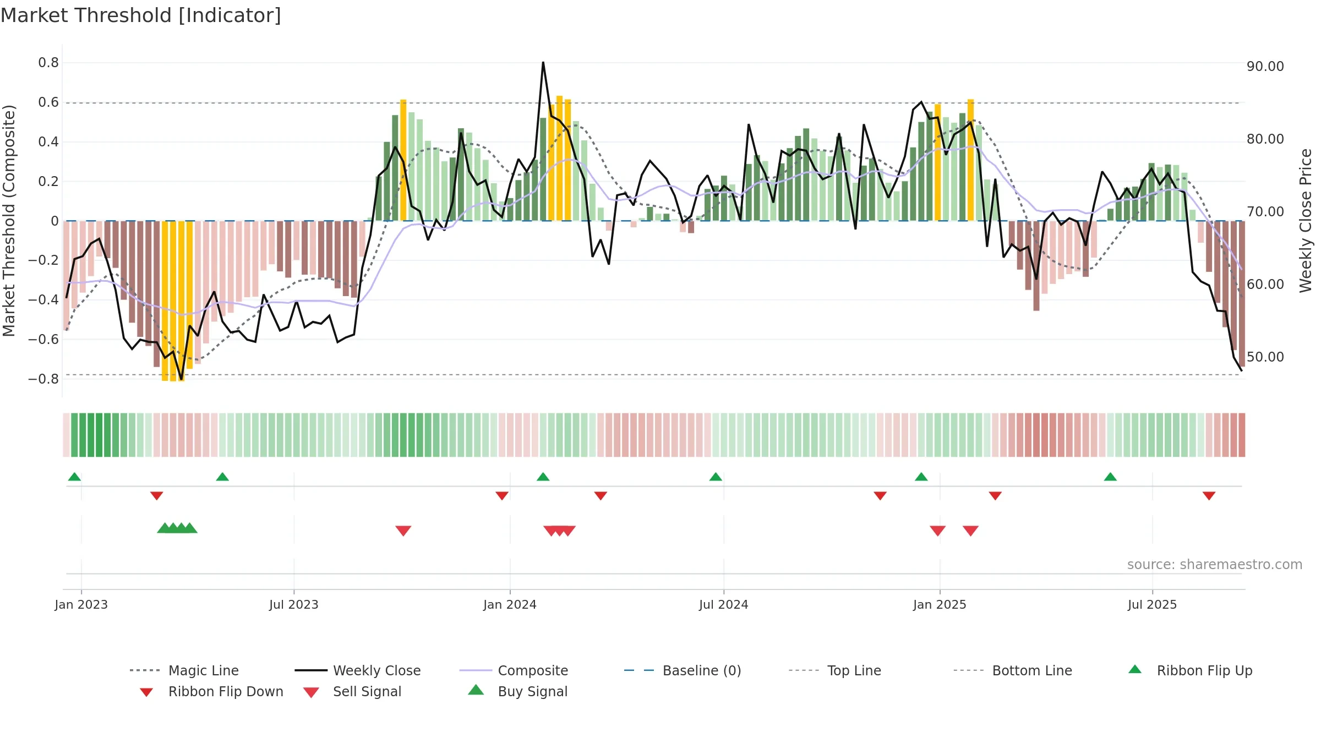The height and width of the screenshot is (743, 1321).
Task: Click the 60.00 price axis label
Action: (x=1265, y=285)
